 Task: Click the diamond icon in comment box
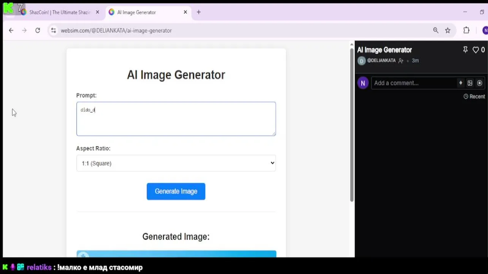[x=461, y=83]
